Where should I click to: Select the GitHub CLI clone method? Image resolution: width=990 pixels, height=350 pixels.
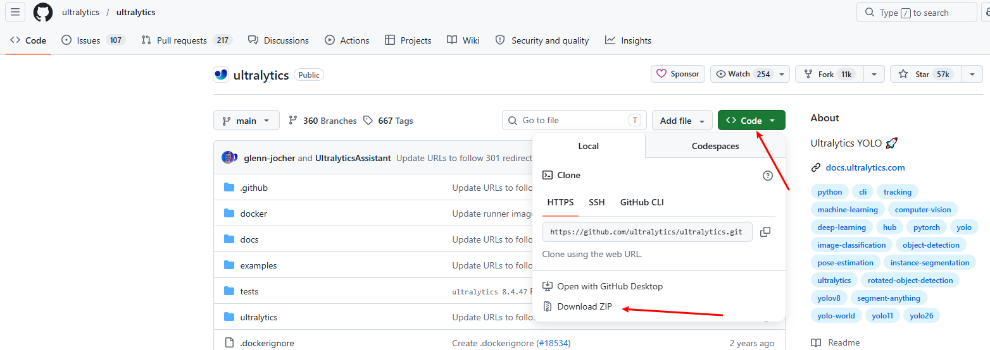coord(642,202)
